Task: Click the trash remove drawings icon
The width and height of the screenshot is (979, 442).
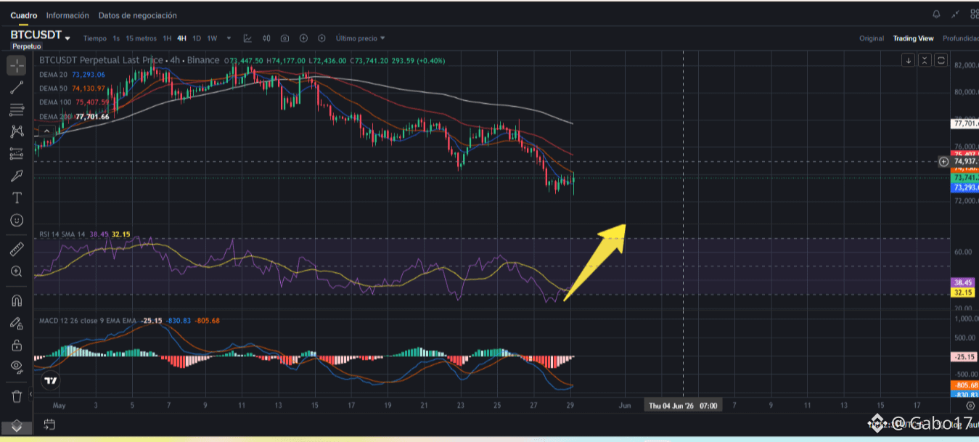Action: pyautogui.click(x=17, y=396)
